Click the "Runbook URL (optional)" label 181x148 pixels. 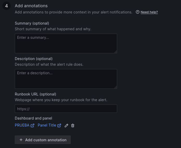35,94
